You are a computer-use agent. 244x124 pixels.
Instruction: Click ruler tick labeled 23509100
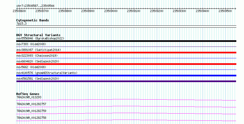click(x=134, y=11)
